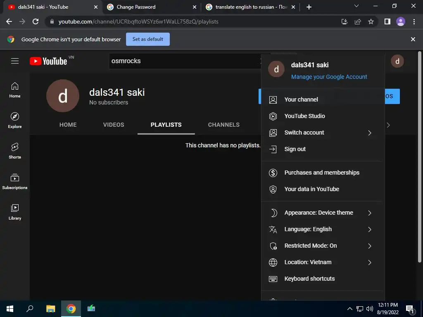Click Set as default button
This screenshot has height=317, width=423.
(x=148, y=39)
